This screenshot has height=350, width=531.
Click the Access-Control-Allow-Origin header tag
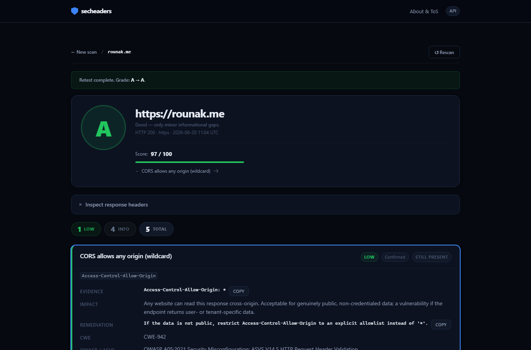(119, 276)
